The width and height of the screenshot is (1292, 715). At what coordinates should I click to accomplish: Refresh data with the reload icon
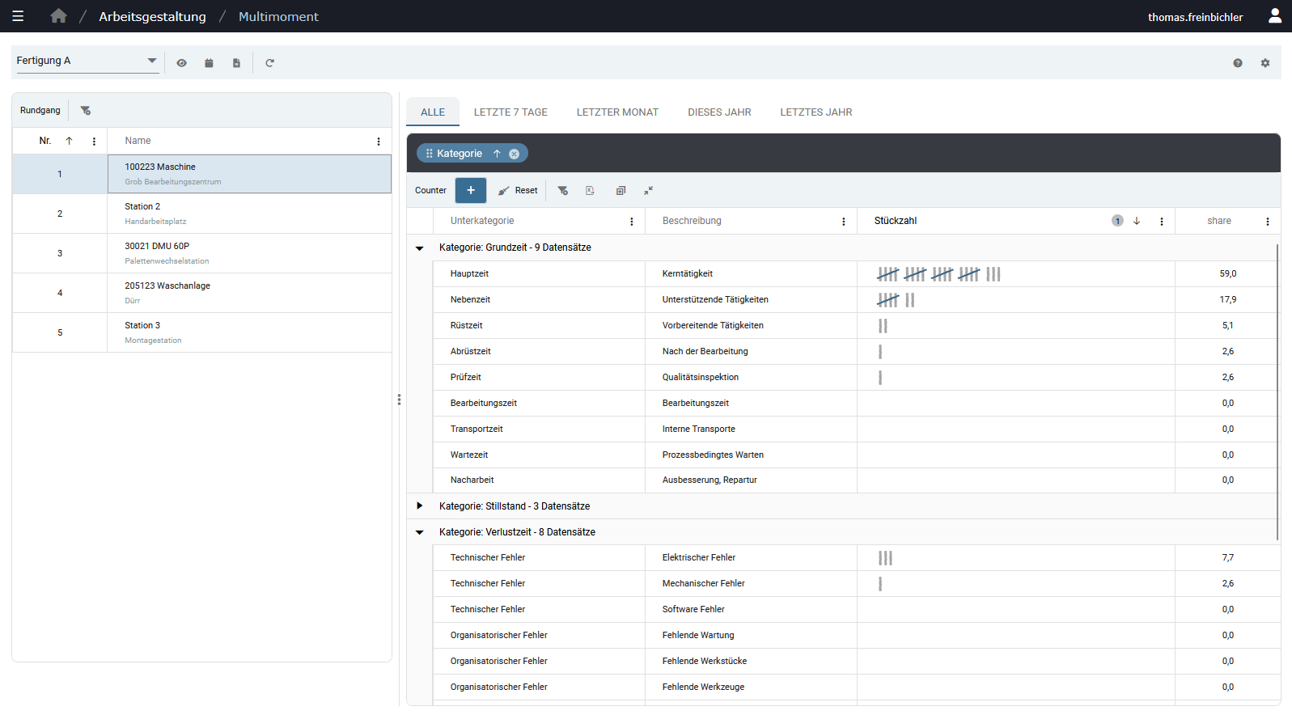pos(270,63)
